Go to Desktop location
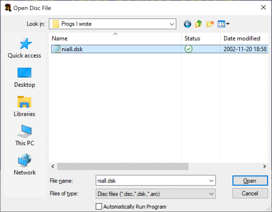 [x=24, y=77]
